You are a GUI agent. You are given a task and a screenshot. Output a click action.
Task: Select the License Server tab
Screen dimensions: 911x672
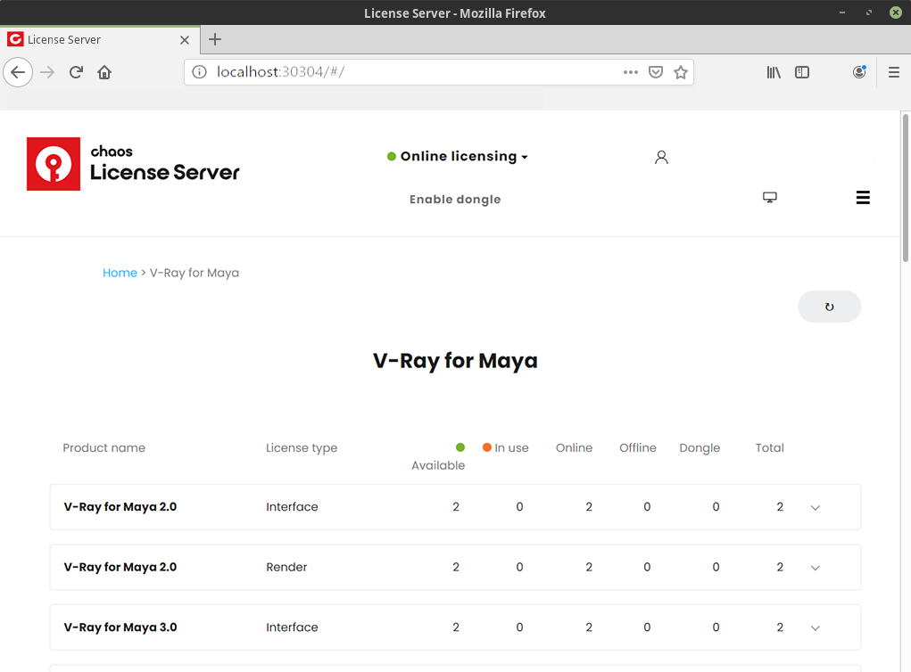(x=100, y=39)
